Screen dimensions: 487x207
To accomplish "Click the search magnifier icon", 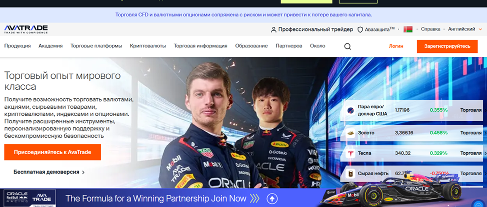I will coord(347,46).
